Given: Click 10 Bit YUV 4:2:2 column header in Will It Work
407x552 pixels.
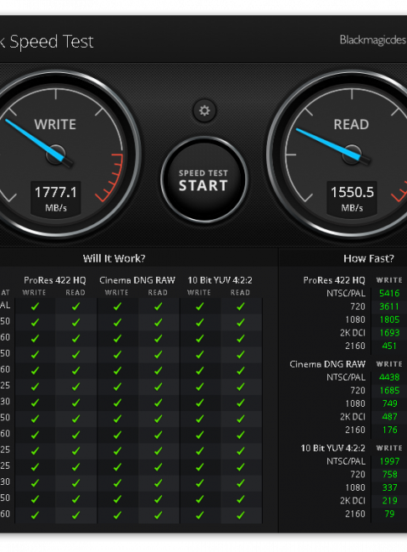Looking at the screenshot, I should pyautogui.click(x=220, y=280).
